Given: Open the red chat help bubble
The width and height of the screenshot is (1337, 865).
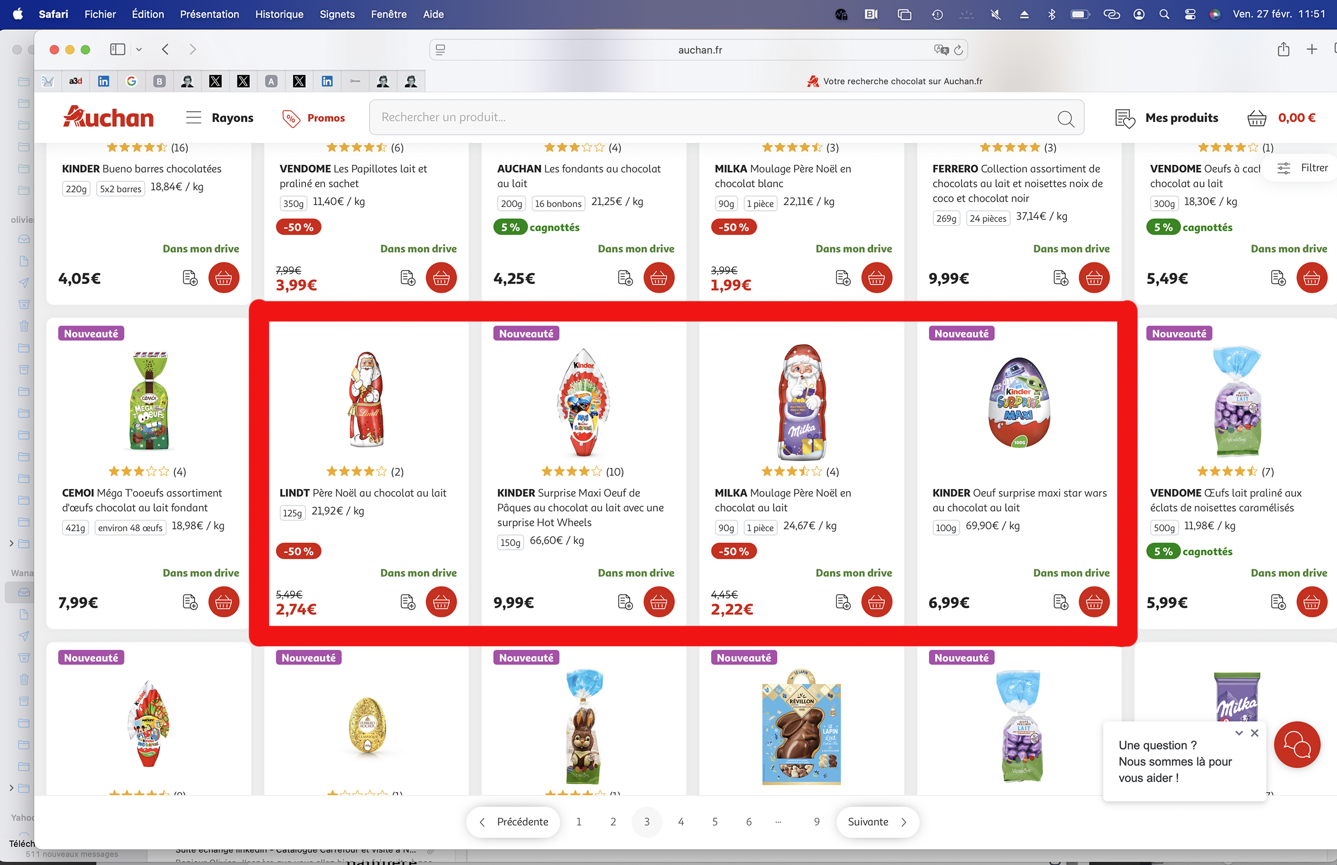Looking at the screenshot, I should tap(1296, 744).
